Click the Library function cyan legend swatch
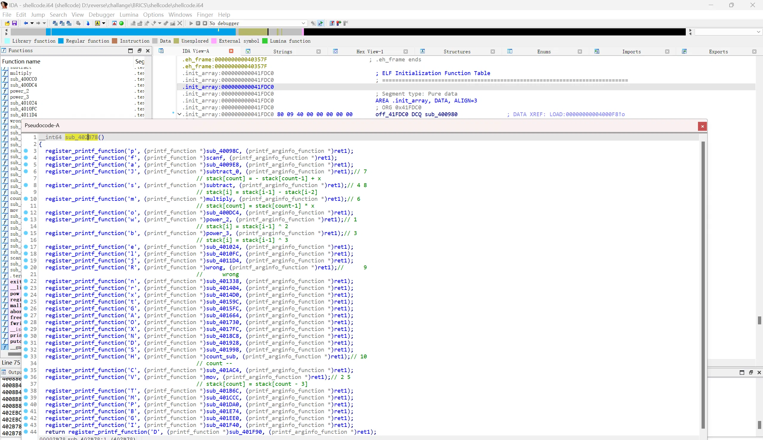The image size is (763, 440). [x=7, y=41]
